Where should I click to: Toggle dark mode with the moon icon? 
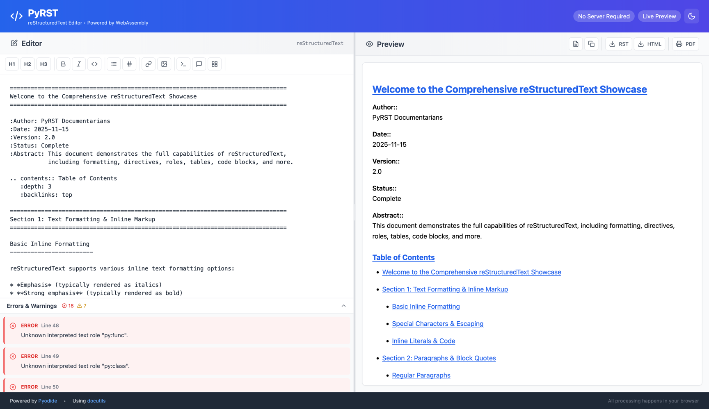691,16
